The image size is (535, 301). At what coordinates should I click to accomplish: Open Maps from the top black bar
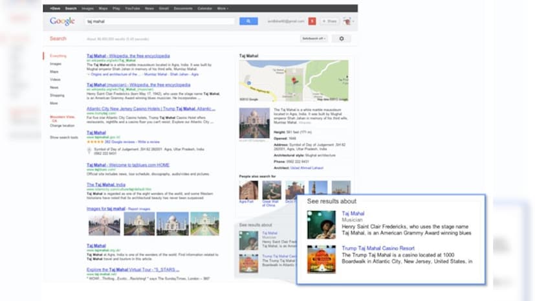(103, 8)
